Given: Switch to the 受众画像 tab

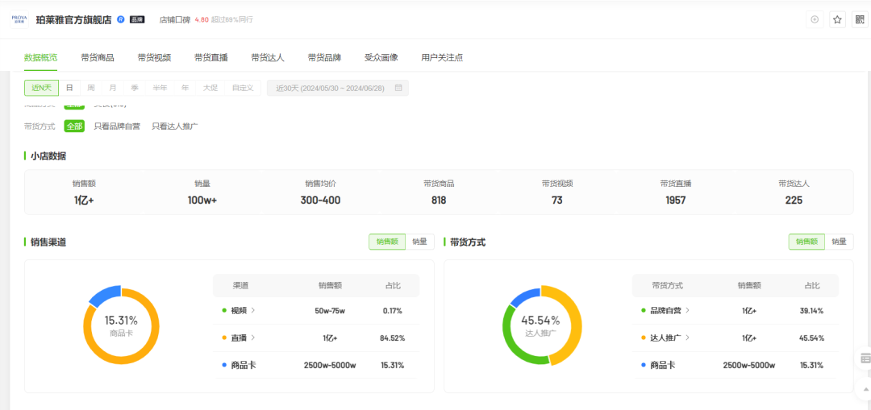Looking at the screenshot, I should [x=381, y=57].
